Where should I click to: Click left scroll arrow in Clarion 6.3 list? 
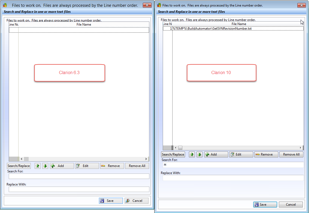tap(22, 159)
